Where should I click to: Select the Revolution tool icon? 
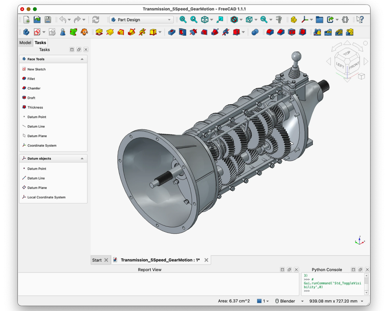tap(110, 32)
